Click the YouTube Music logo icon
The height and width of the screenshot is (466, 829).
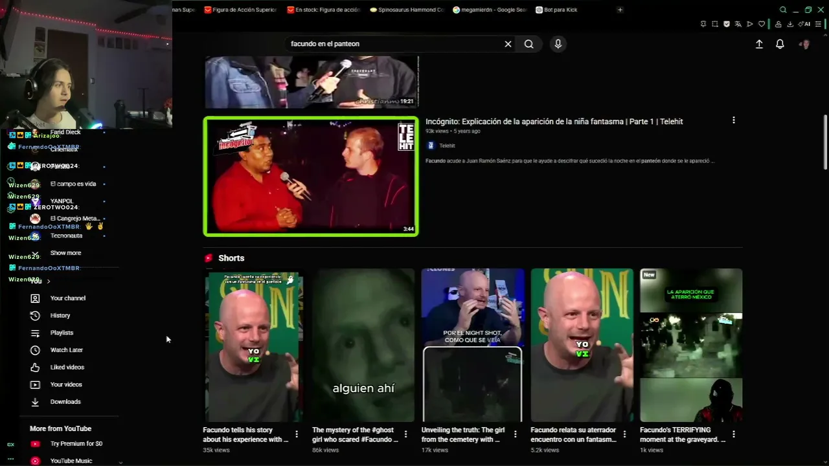36,461
